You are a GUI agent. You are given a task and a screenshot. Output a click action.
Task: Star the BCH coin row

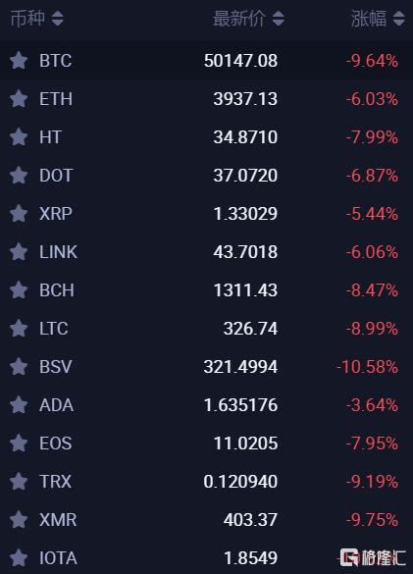pos(19,290)
